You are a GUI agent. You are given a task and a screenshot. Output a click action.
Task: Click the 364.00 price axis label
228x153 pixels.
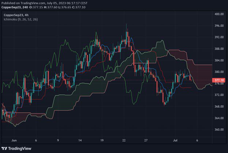click(219, 118)
